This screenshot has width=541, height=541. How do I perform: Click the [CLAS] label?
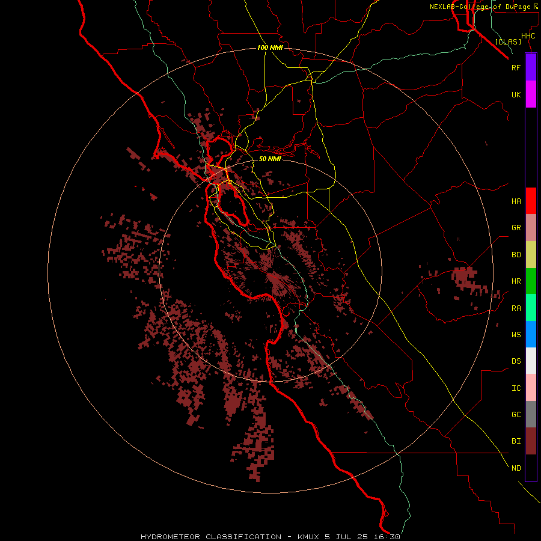pos(508,41)
